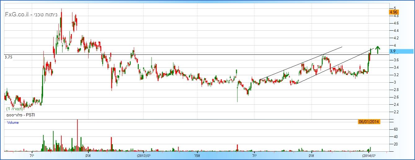Image resolution: width=415 pixels, height=160 pixels.
Task: Click the ינו(2014) time axis label
Action: (369, 156)
